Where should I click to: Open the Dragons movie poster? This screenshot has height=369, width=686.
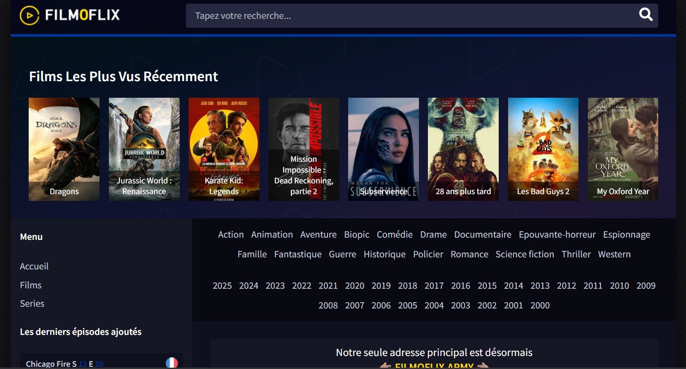(64, 149)
